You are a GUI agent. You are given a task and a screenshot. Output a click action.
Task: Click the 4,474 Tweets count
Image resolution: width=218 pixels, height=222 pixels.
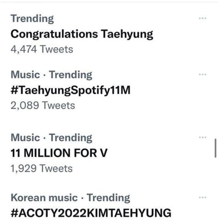pyautogui.click(x=42, y=49)
